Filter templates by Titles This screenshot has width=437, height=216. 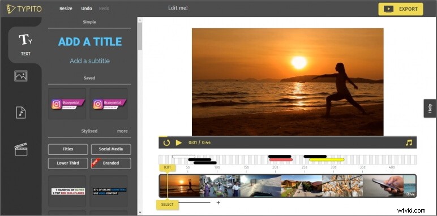coord(68,149)
